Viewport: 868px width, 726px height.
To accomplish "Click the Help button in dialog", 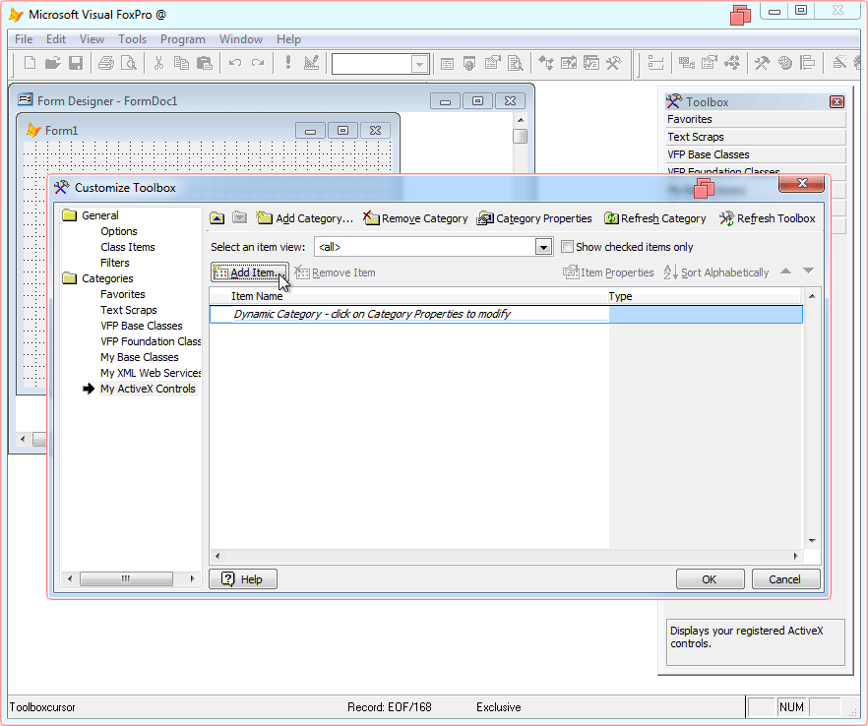I will pos(243,578).
